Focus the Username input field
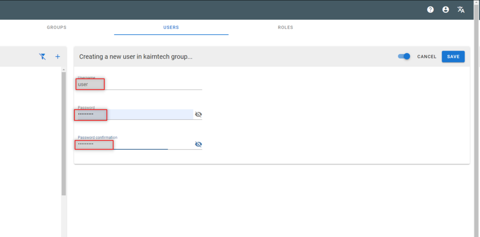The width and height of the screenshot is (480, 237). click(x=140, y=84)
